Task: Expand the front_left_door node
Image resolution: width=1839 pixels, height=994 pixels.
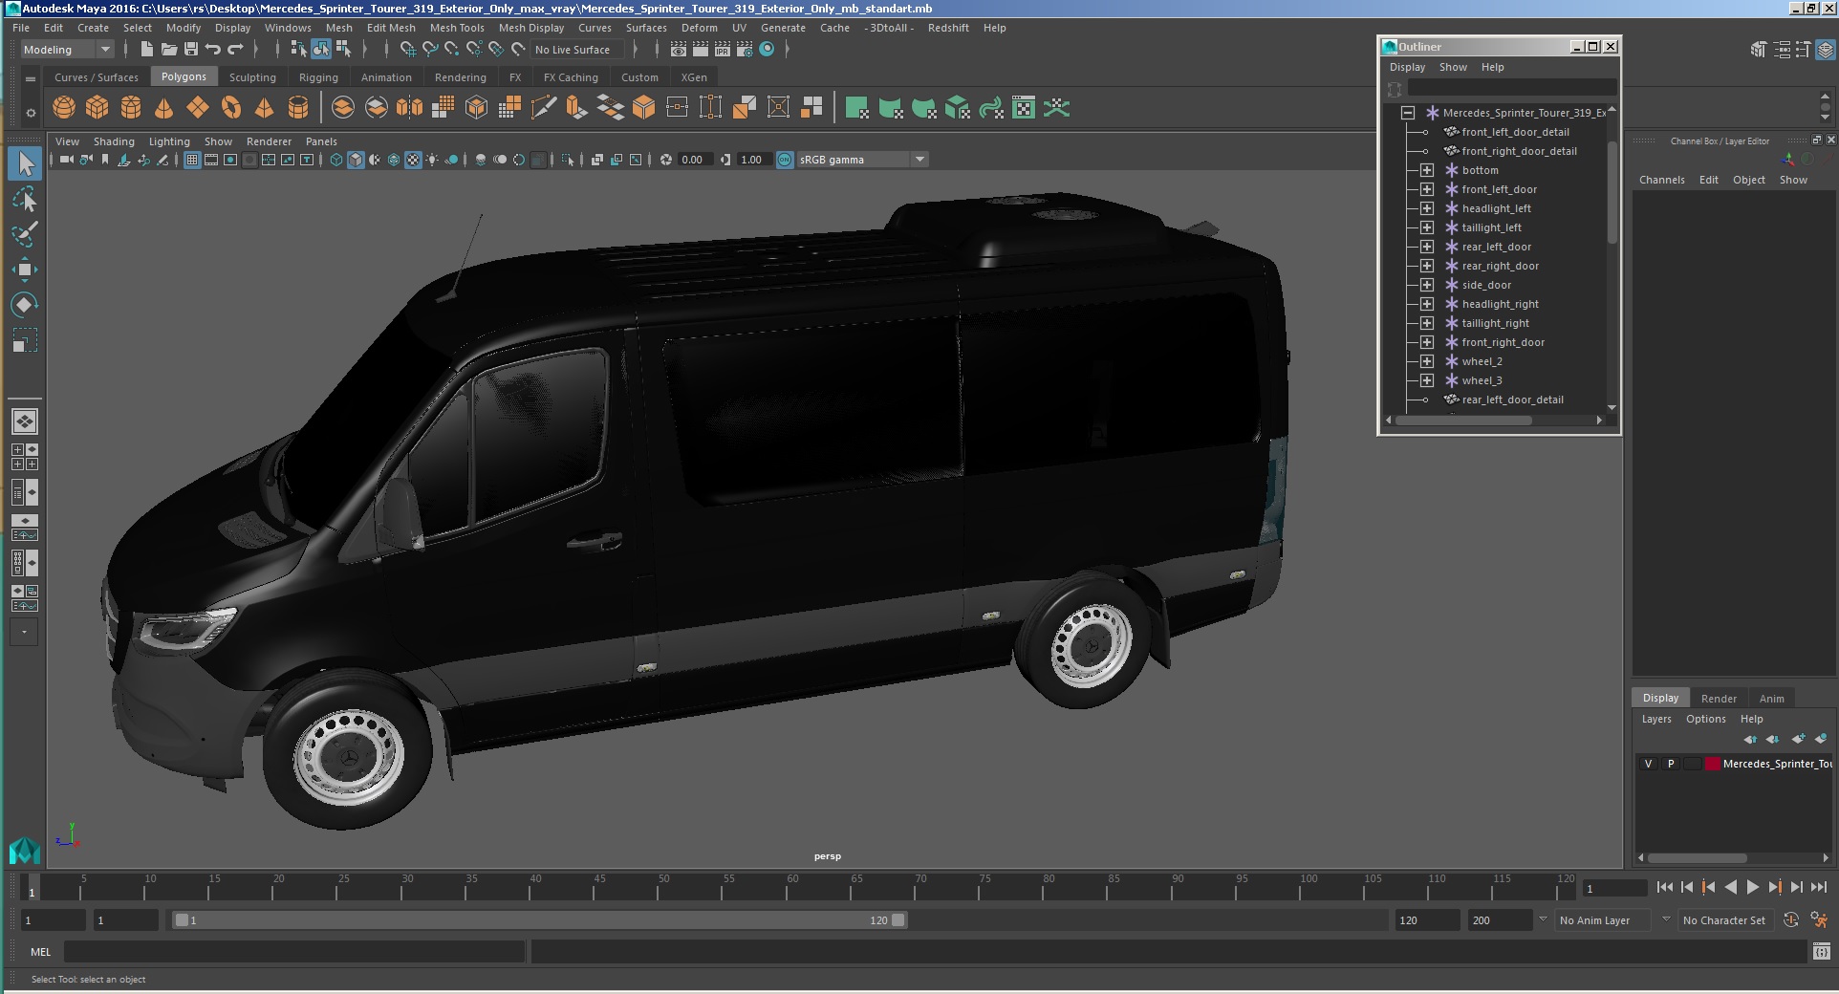Action: tap(1427, 189)
